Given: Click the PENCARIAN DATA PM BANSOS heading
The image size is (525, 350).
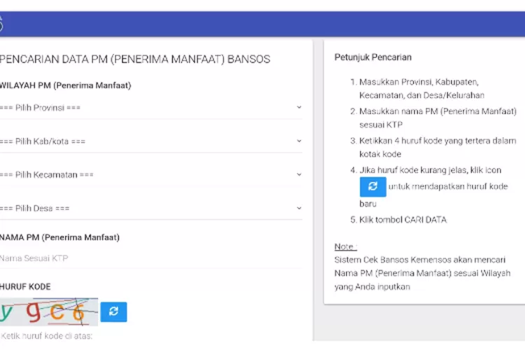Looking at the screenshot, I should pos(135,59).
